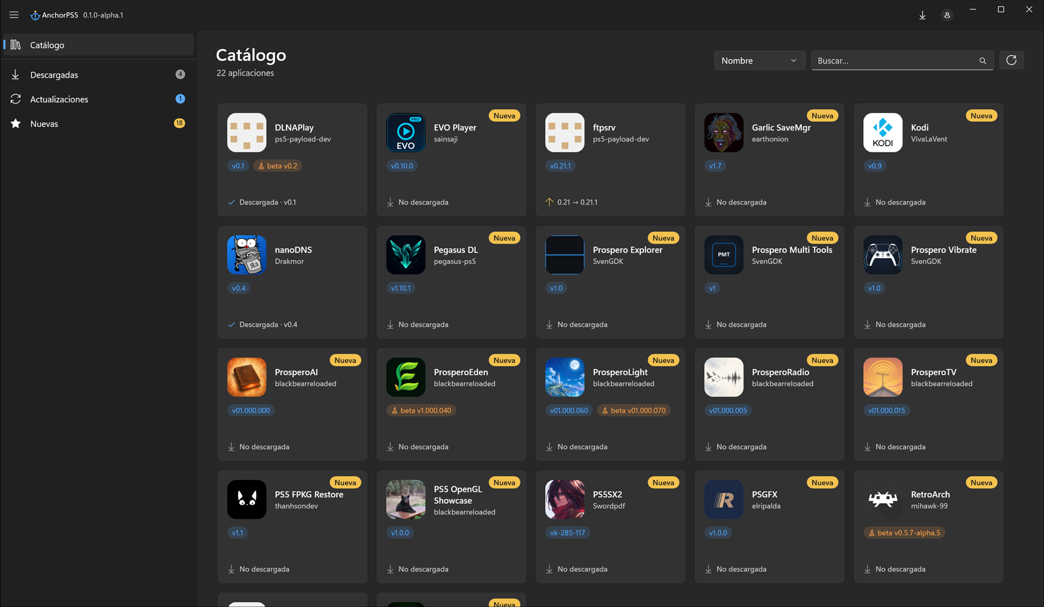This screenshot has width=1044, height=607.
Task: Click the ProsperoRadio thumbnail
Action: (724, 377)
